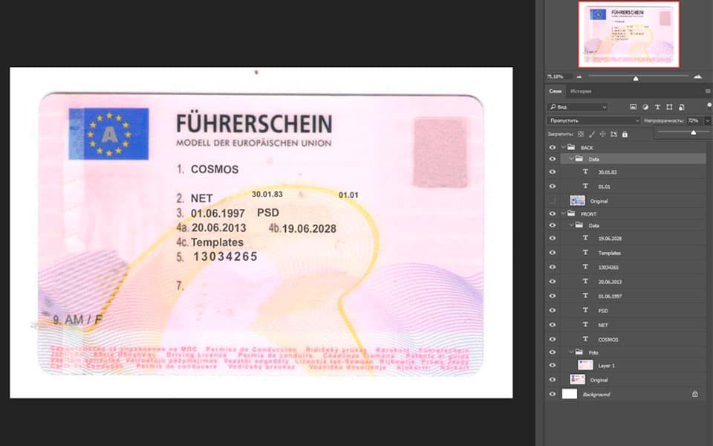Open the layers panel options menu

pyautogui.click(x=708, y=91)
